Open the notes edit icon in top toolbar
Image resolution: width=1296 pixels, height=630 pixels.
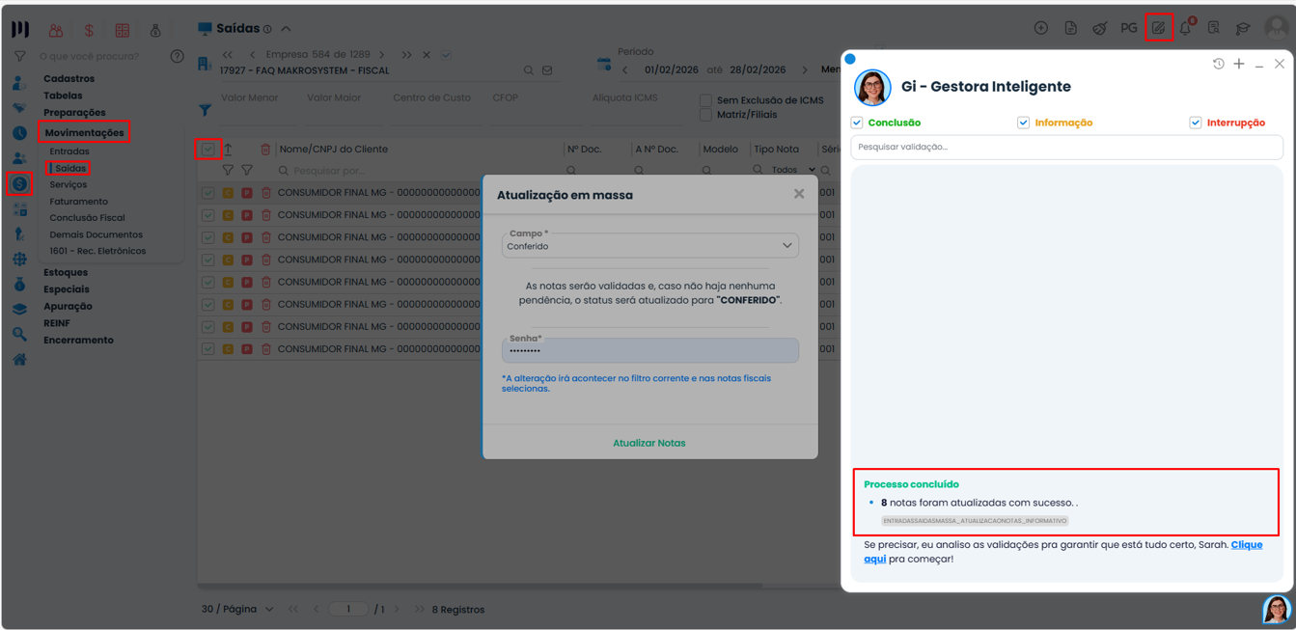[1158, 28]
